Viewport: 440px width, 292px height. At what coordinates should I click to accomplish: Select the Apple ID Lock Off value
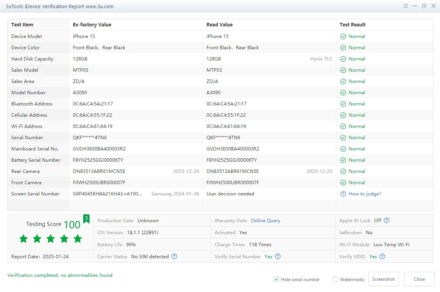377,221
